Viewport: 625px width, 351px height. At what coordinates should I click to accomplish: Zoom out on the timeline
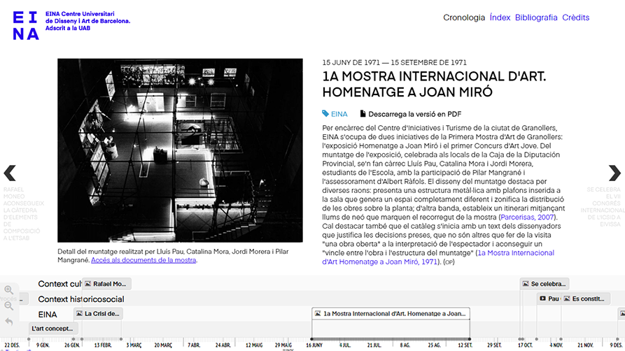tap(9, 306)
